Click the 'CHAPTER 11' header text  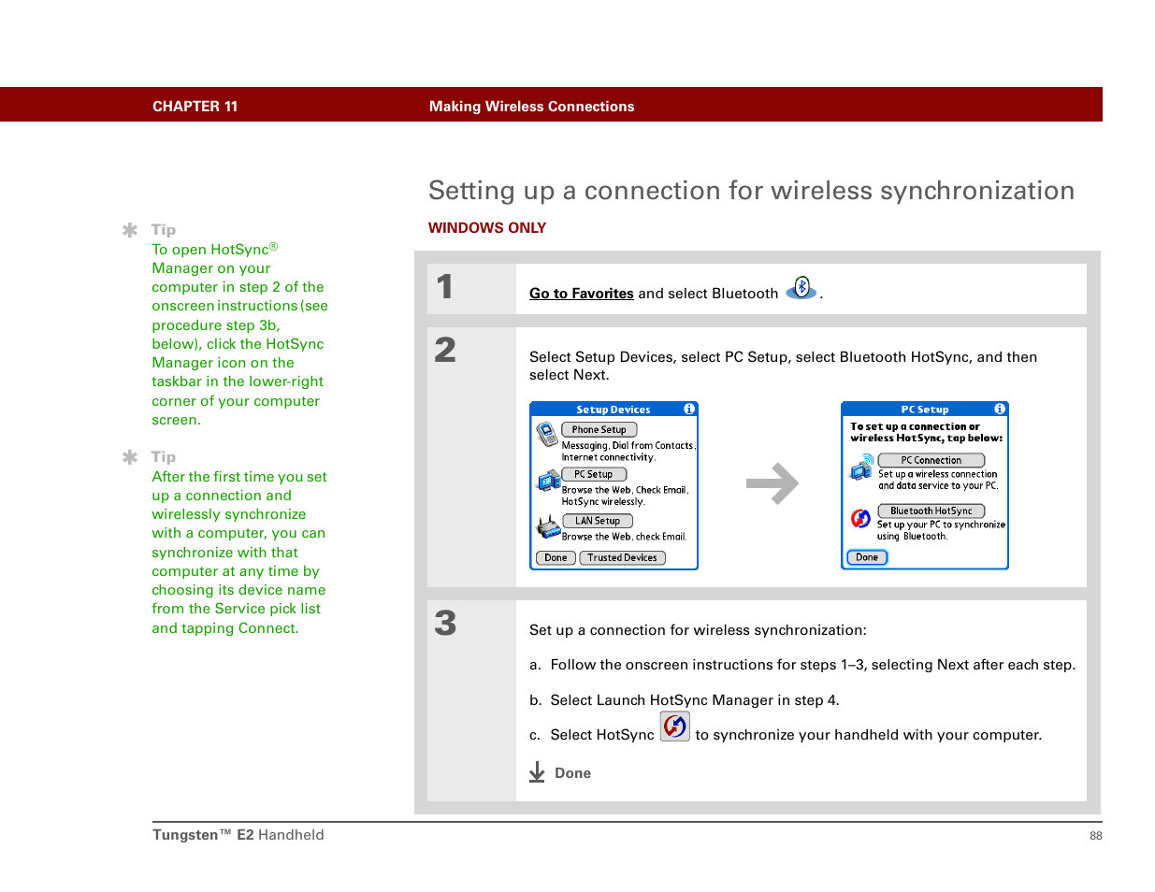click(195, 107)
